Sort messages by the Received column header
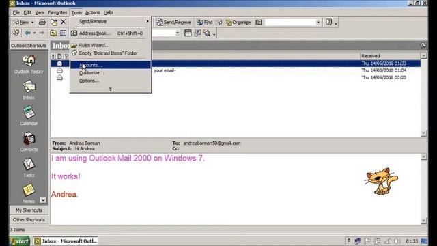Screen dimensions: 437x246 click(x=390, y=56)
